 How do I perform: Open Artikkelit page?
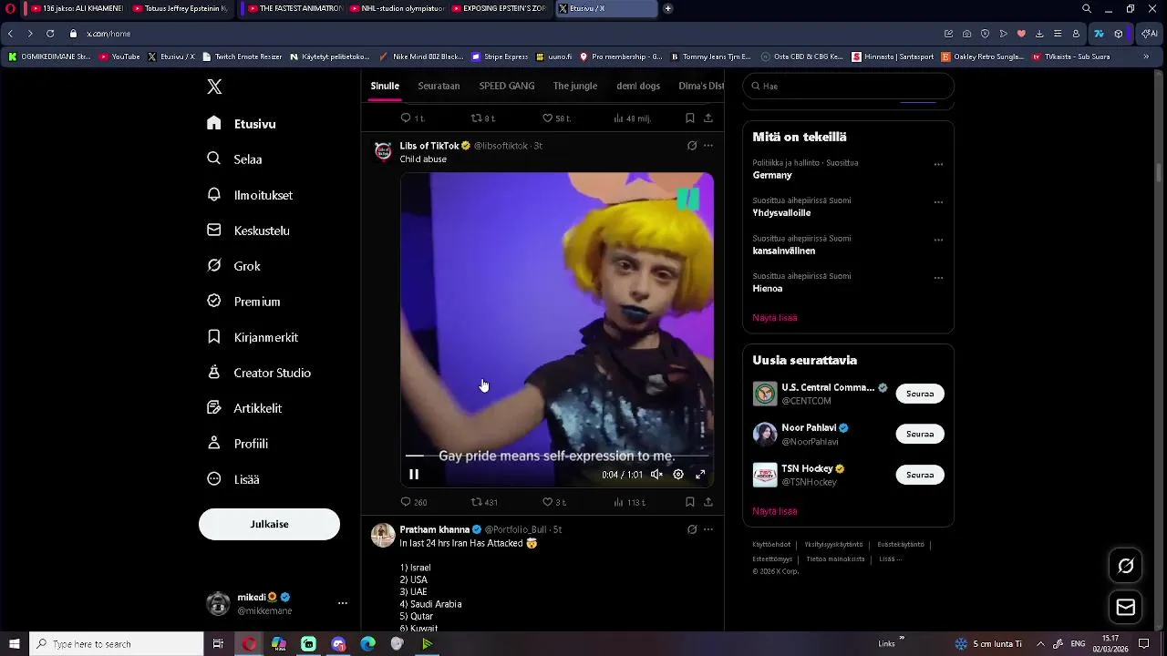pos(244,408)
